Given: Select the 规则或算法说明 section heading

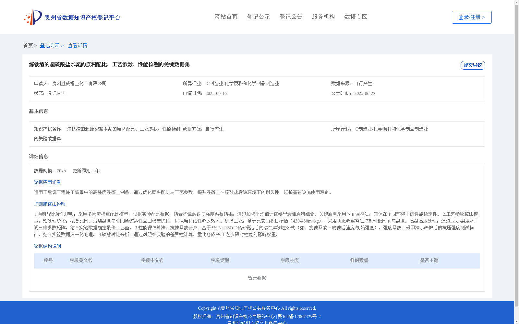Looking at the screenshot, I should (50, 204).
